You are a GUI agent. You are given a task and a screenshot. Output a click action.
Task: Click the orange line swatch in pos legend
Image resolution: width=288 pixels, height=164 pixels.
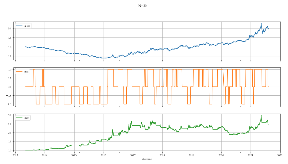[x=20, y=72]
